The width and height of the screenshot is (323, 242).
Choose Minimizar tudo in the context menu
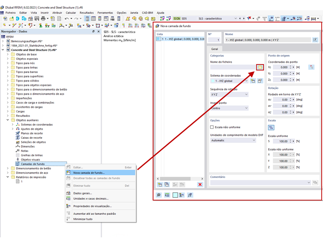click(x=101, y=219)
